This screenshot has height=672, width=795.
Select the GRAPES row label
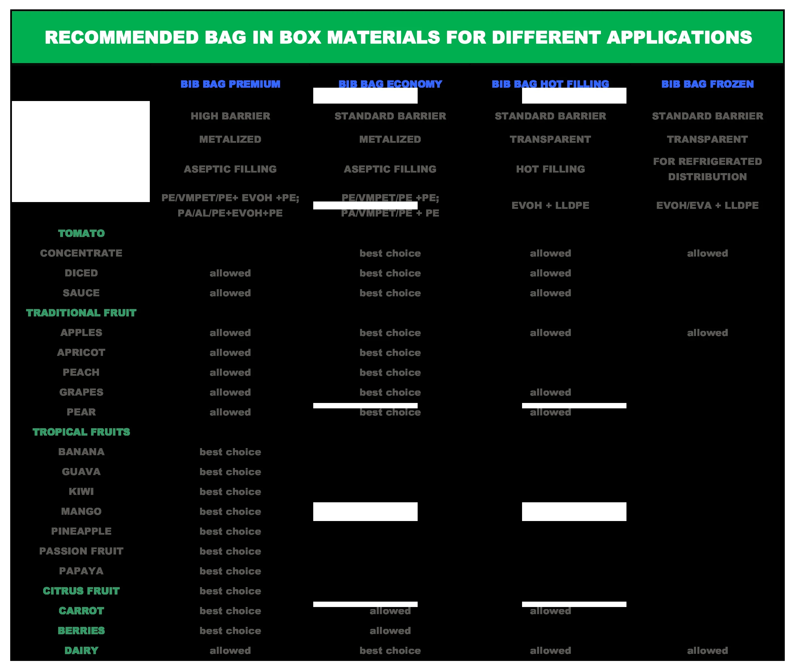coord(81,392)
